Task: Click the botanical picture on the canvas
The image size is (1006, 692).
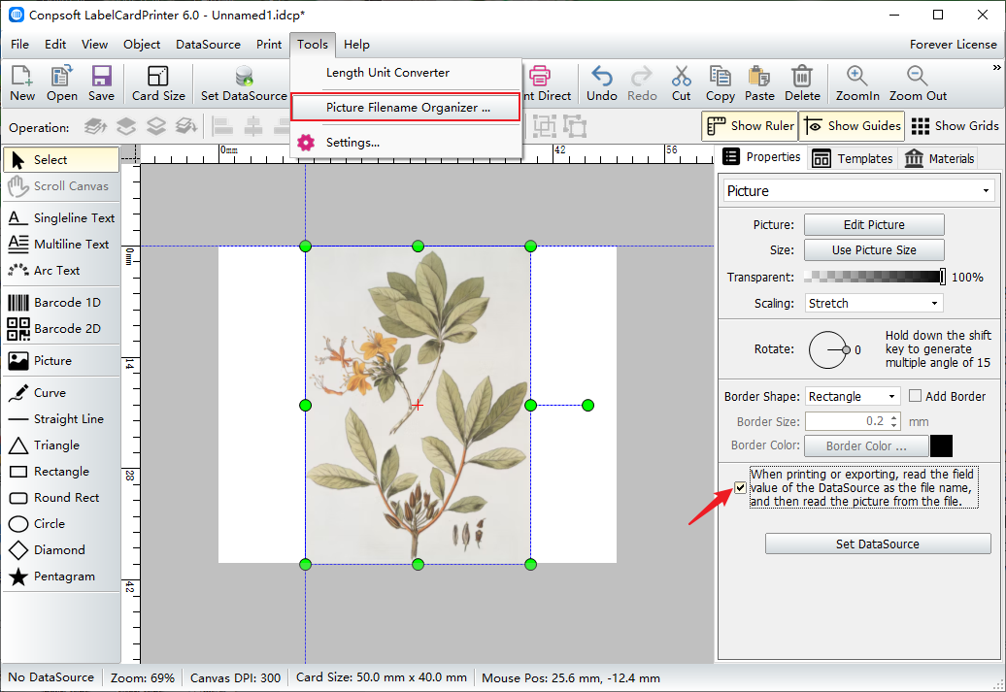Action: (418, 406)
